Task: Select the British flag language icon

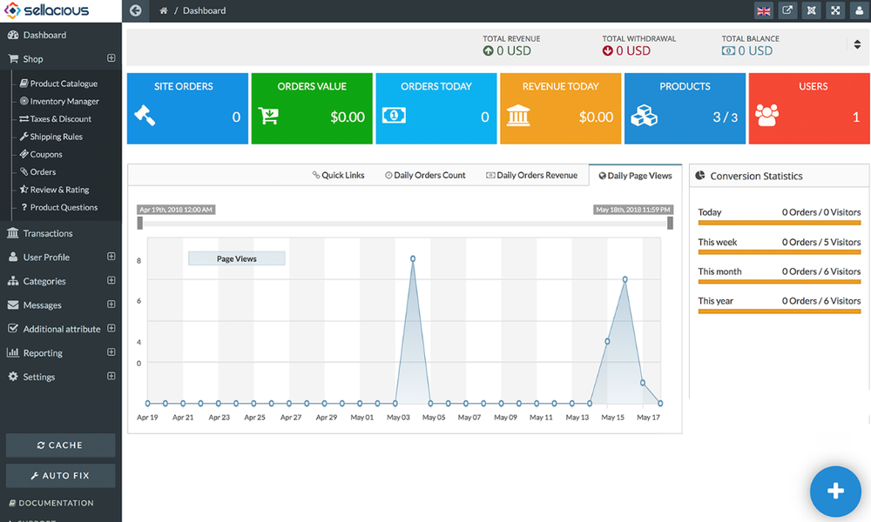Action: (x=765, y=10)
